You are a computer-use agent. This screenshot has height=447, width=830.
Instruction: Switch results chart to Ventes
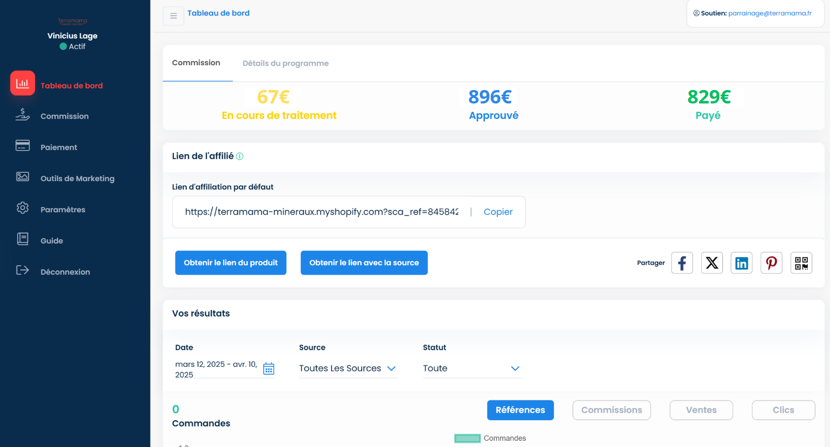pos(701,410)
